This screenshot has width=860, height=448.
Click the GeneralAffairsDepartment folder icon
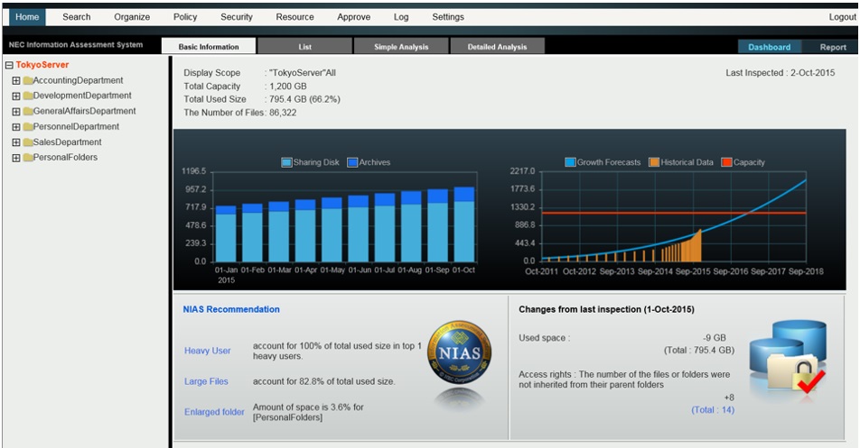[27, 111]
